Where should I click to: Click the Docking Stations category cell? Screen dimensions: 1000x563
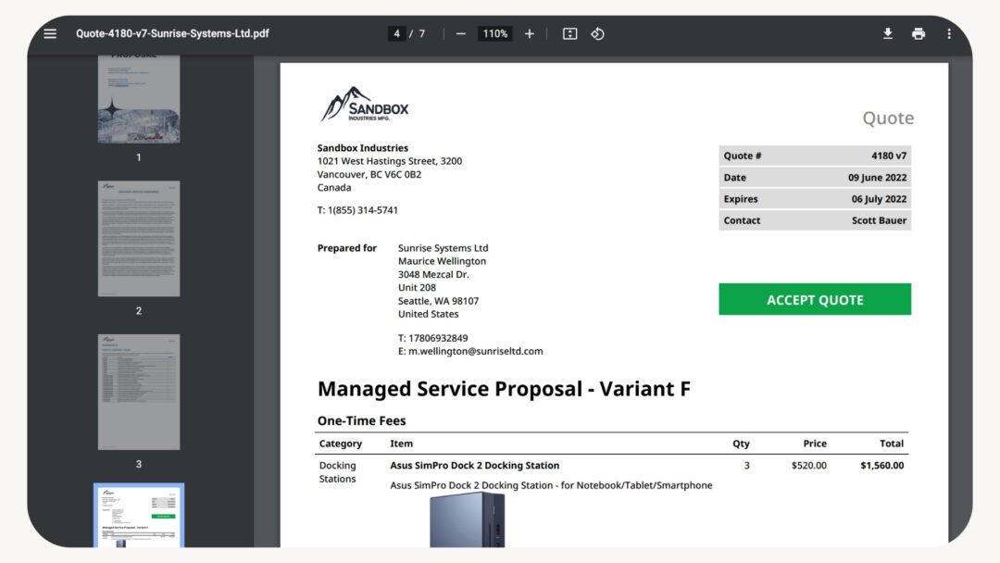point(337,472)
